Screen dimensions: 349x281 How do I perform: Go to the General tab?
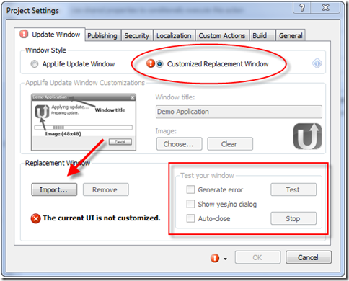point(291,35)
